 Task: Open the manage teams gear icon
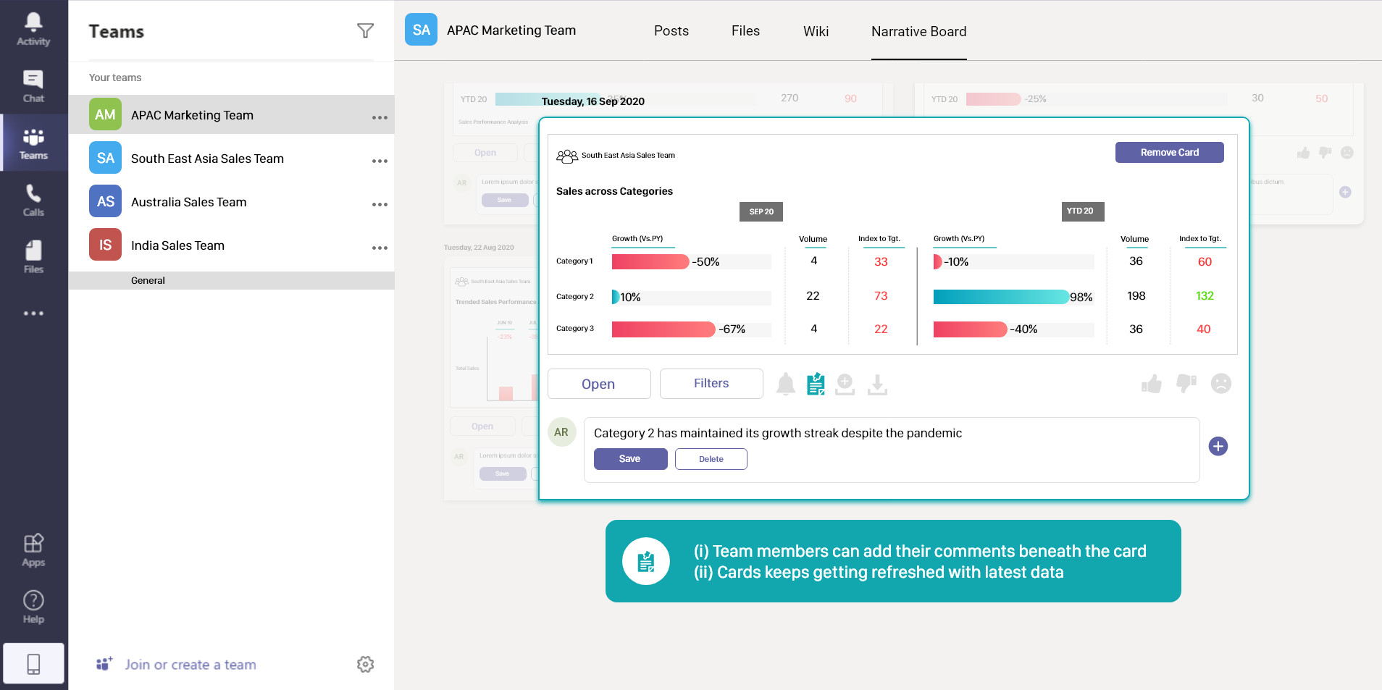coord(365,664)
